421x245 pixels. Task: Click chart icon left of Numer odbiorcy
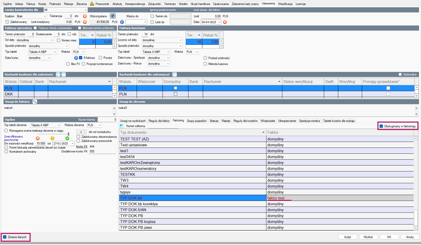(x=122, y=126)
